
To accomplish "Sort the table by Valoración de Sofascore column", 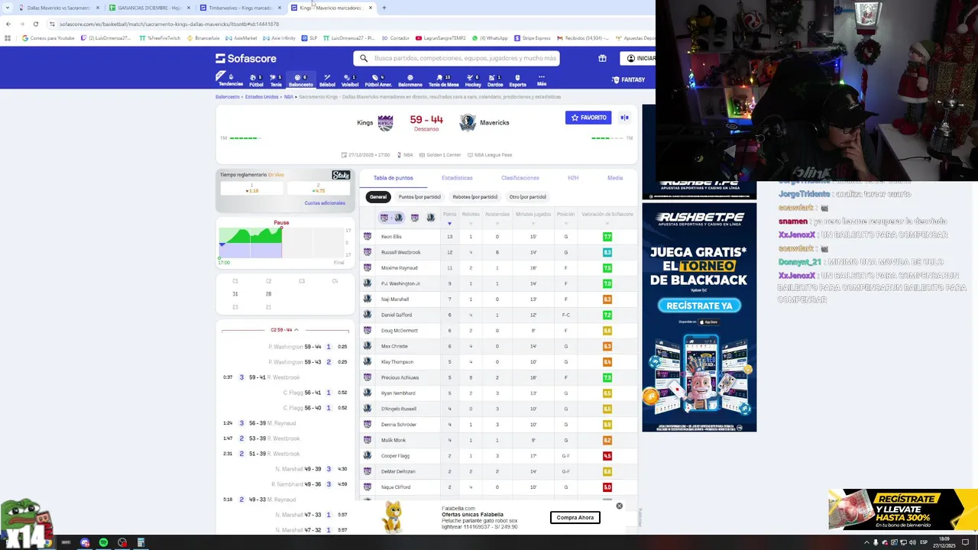I will (607, 218).
